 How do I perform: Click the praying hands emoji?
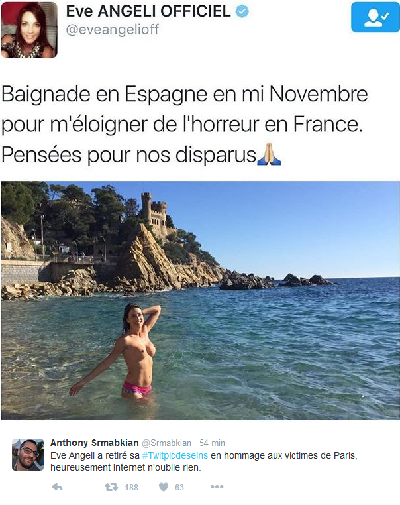click(x=269, y=154)
